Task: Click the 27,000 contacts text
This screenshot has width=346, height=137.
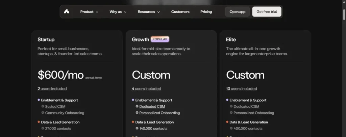Action: click(x=58, y=129)
